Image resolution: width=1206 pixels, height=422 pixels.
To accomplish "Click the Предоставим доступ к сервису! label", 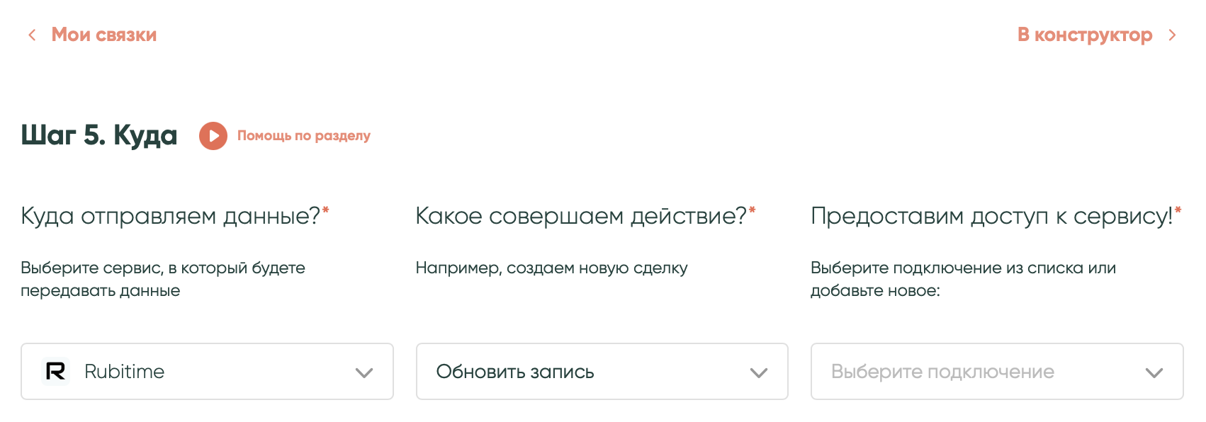I will tap(991, 216).
